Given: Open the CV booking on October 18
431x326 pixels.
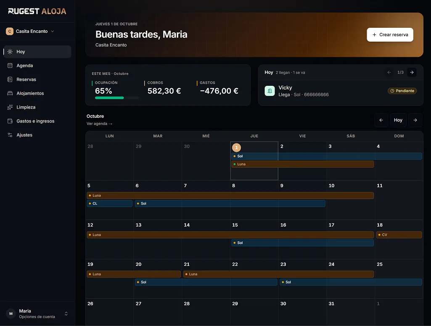Looking at the screenshot, I should click(399, 235).
